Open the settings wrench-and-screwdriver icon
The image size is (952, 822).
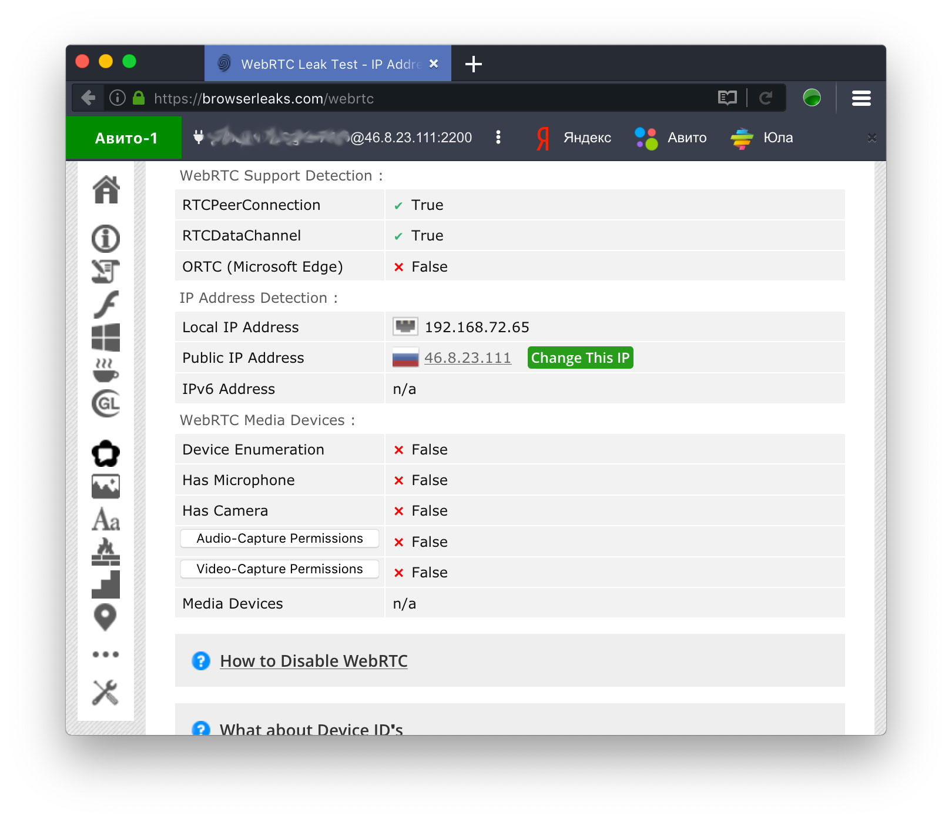[106, 693]
